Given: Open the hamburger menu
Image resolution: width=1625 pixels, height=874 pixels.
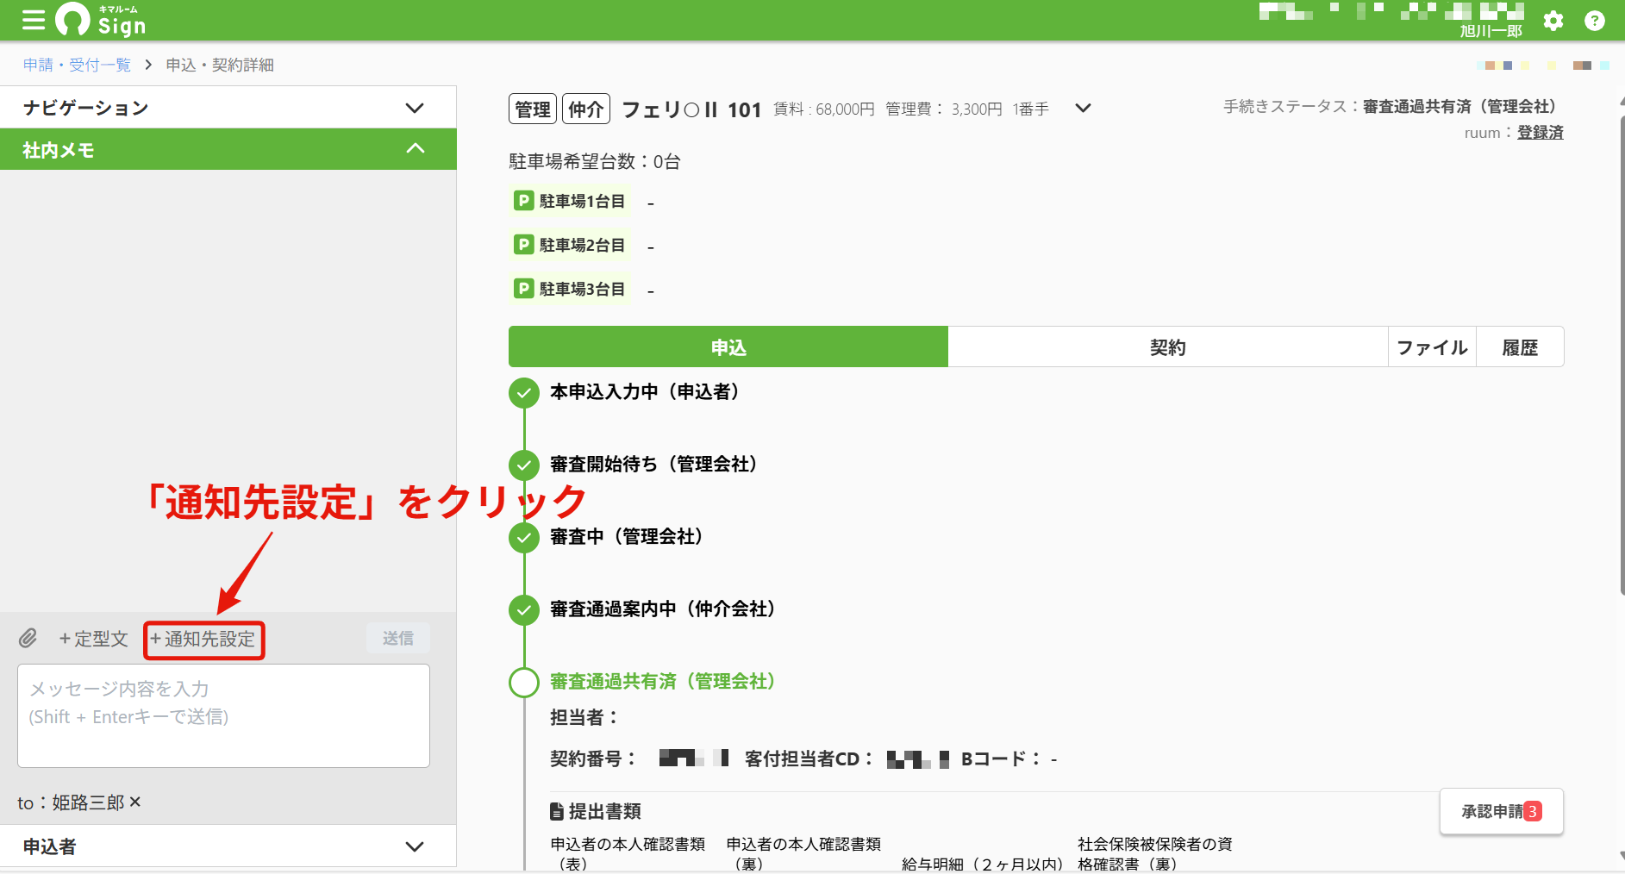Looking at the screenshot, I should click(x=34, y=20).
